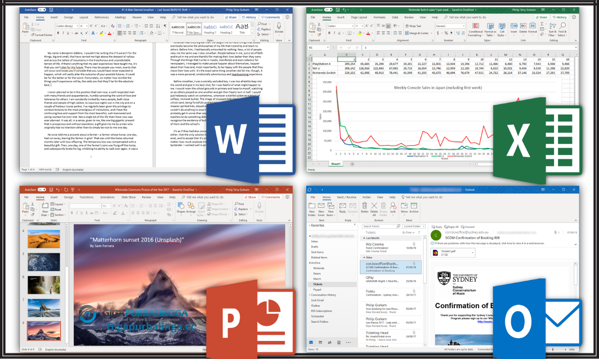
Task: Click Format Painter in the Word window
Action: point(41,35)
